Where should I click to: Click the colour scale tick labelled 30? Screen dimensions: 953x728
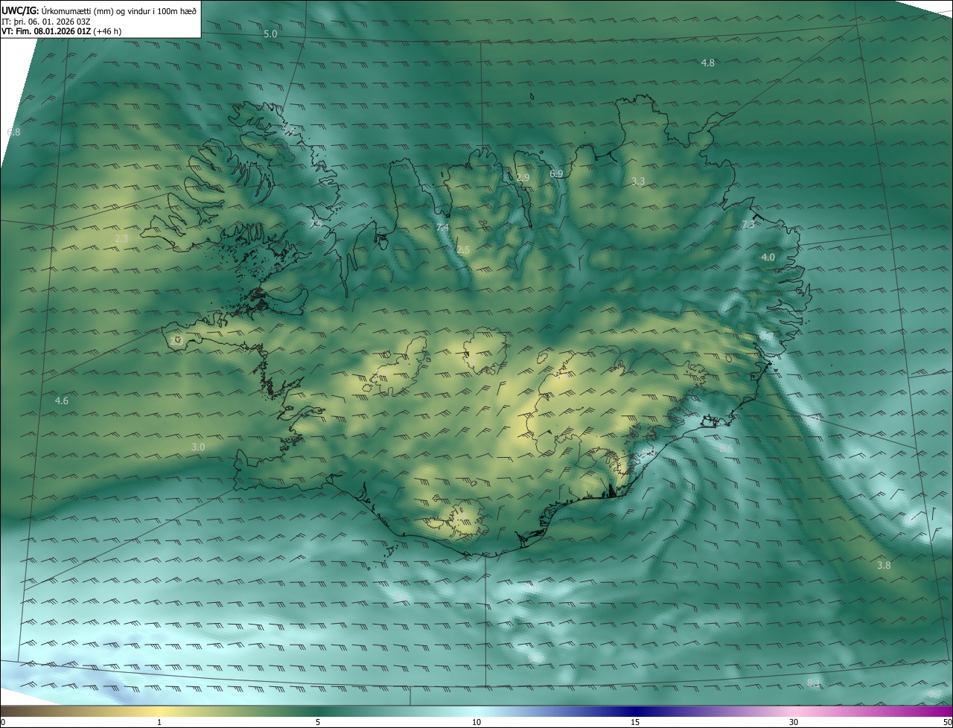tap(794, 723)
